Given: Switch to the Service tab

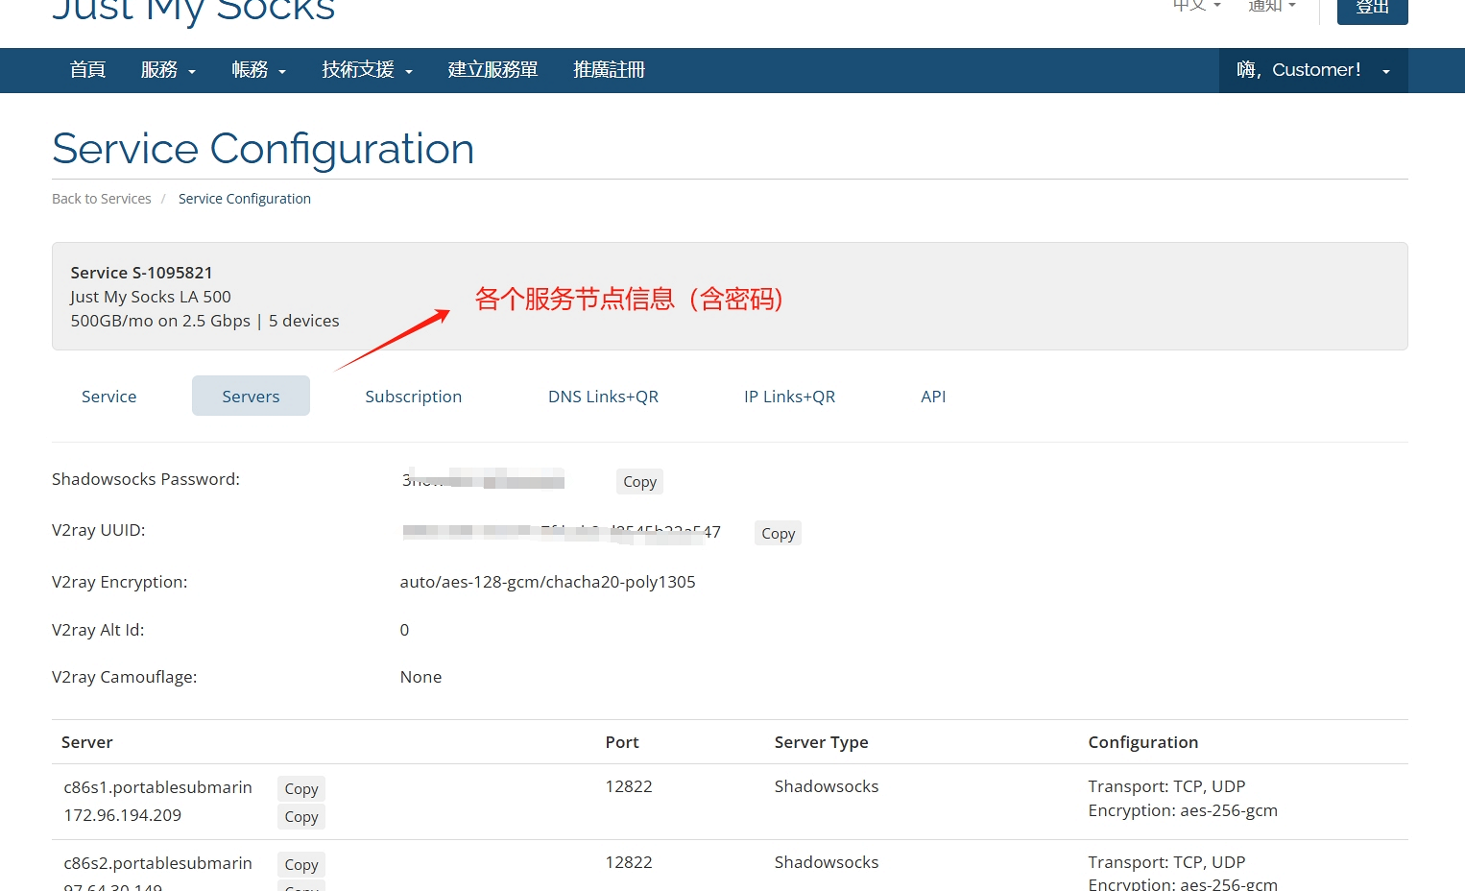Looking at the screenshot, I should tap(108, 397).
